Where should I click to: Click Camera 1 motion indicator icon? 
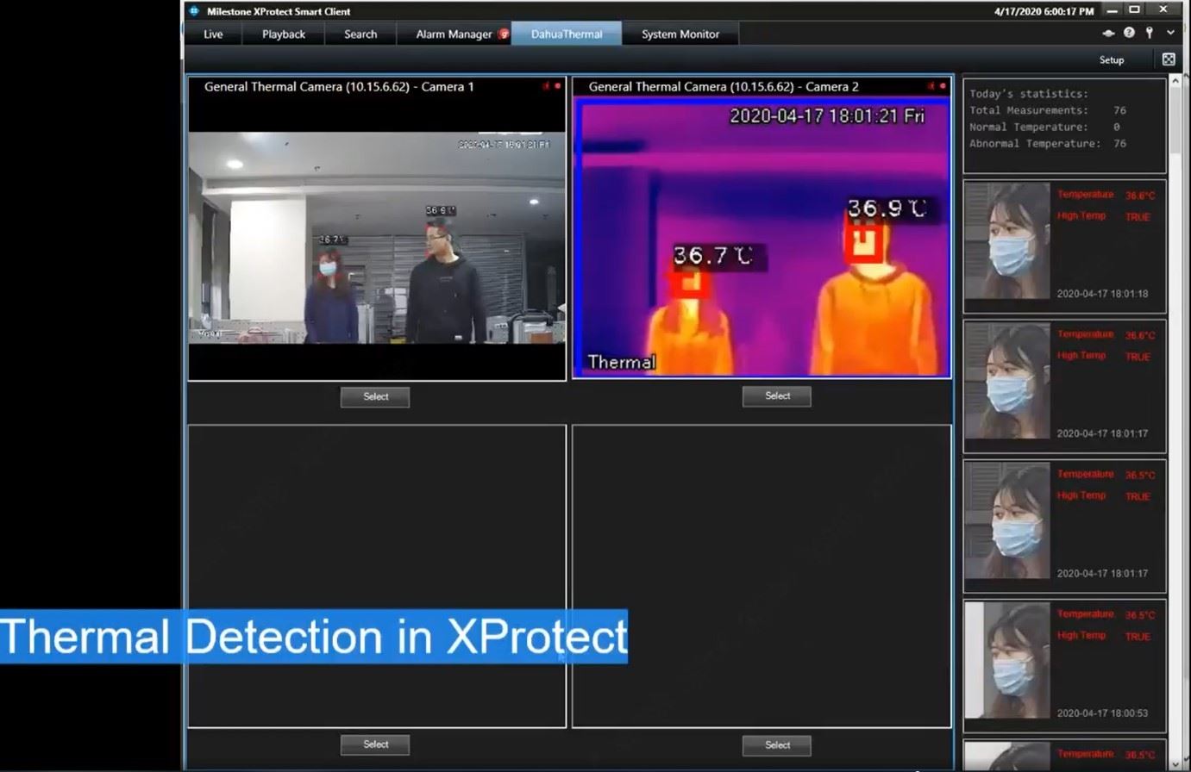[546, 86]
